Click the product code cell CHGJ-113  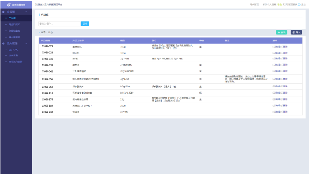click(47, 93)
